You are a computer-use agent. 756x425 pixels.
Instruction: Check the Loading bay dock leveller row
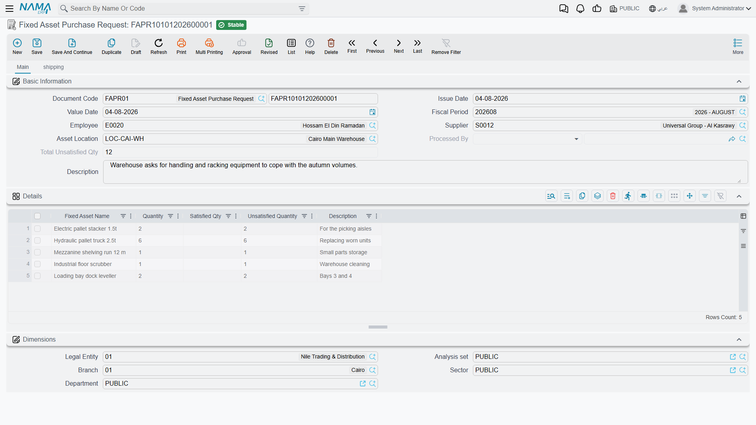[x=37, y=276]
